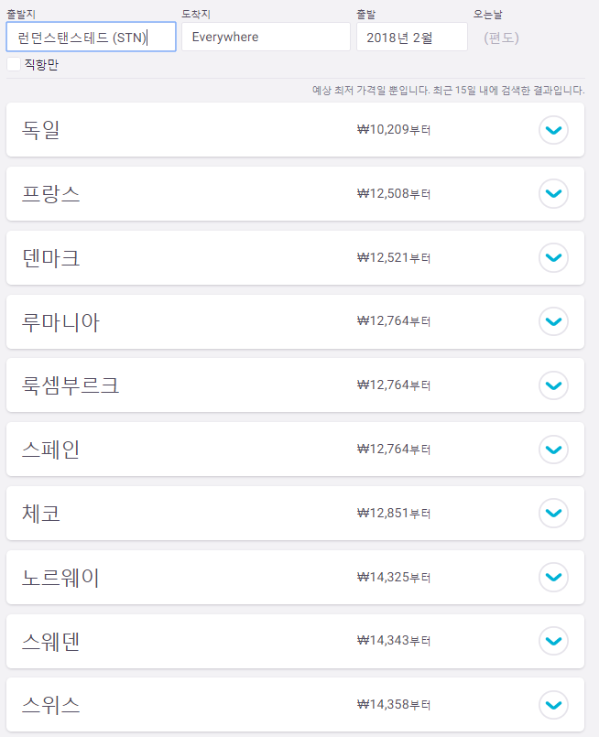Expand the 스위스 chevron button
This screenshot has height=737, width=599.
[x=553, y=705]
